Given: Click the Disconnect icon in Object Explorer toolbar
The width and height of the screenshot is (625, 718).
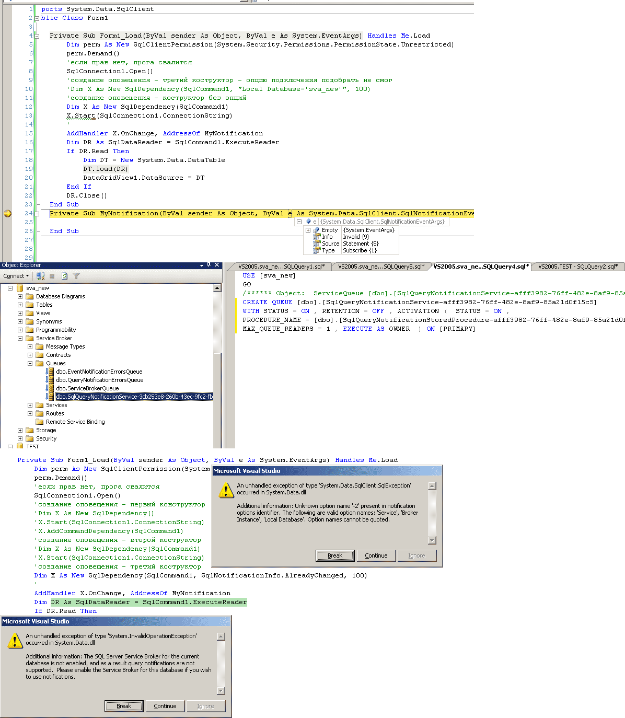Looking at the screenshot, I should point(41,276).
